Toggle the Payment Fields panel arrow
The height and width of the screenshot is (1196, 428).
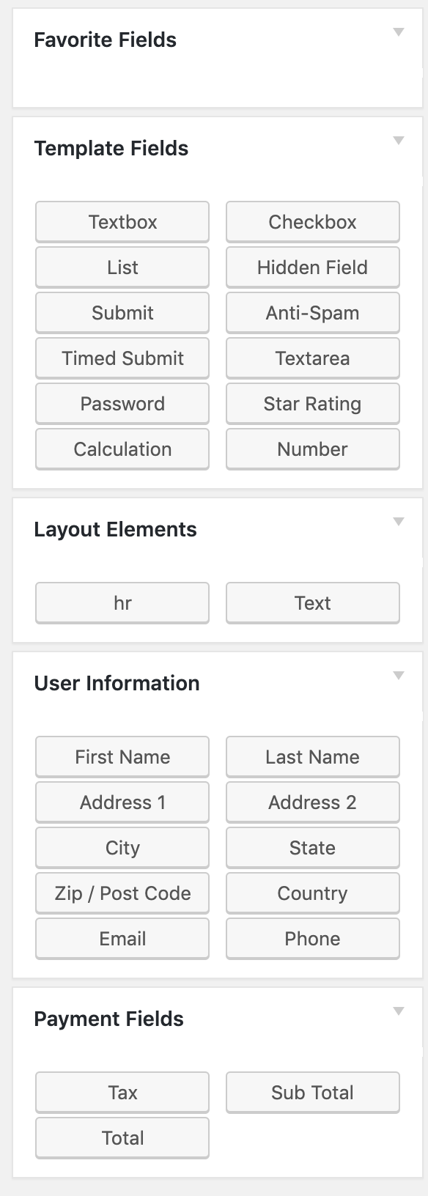[399, 1011]
